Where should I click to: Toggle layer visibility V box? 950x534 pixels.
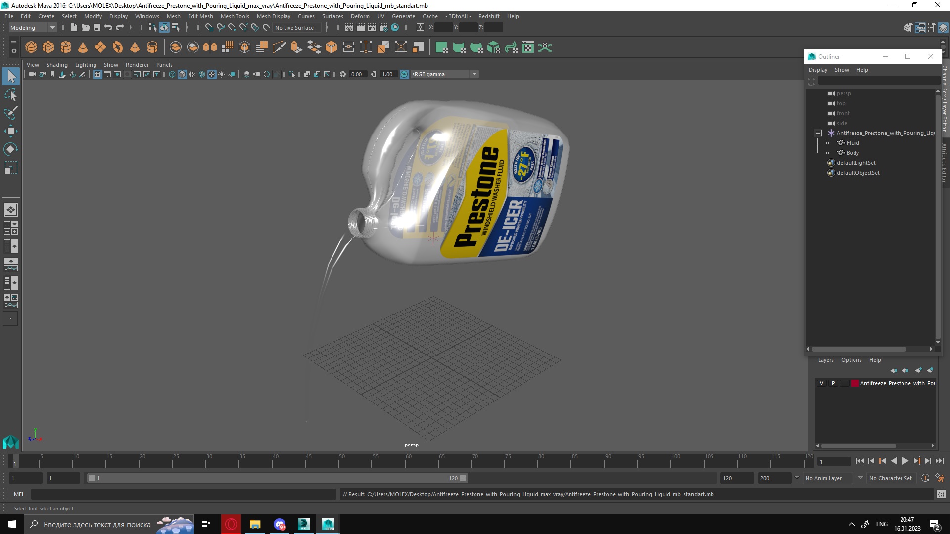(822, 383)
